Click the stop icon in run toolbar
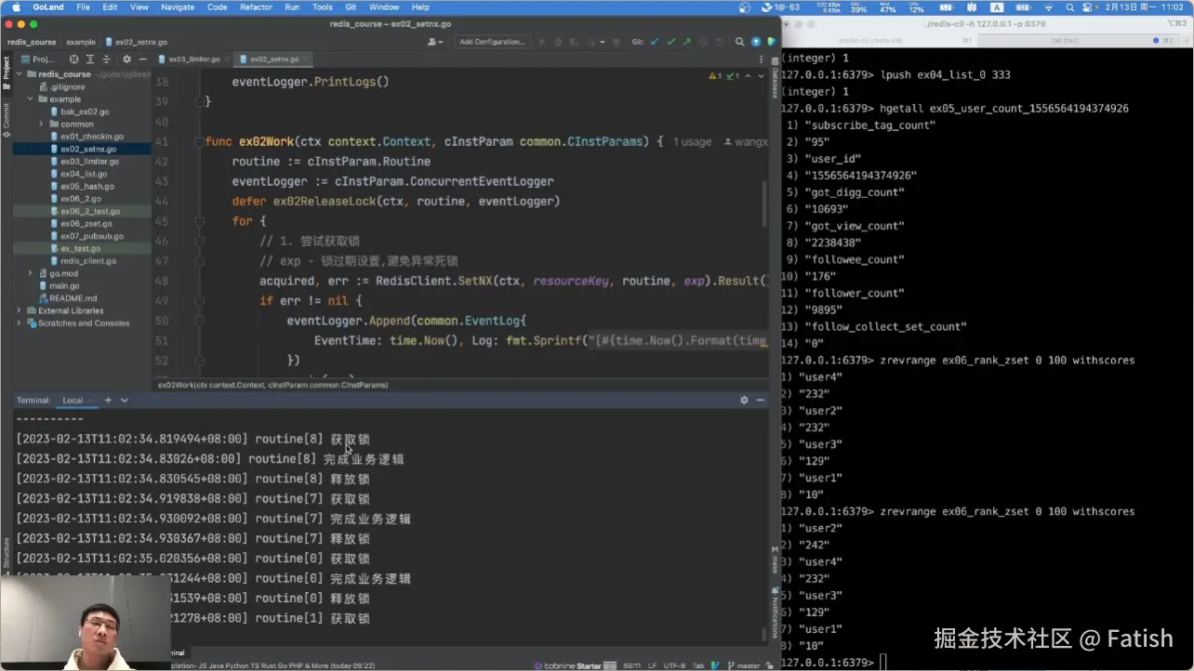Image resolution: width=1194 pixels, height=671 pixels. click(x=617, y=42)
